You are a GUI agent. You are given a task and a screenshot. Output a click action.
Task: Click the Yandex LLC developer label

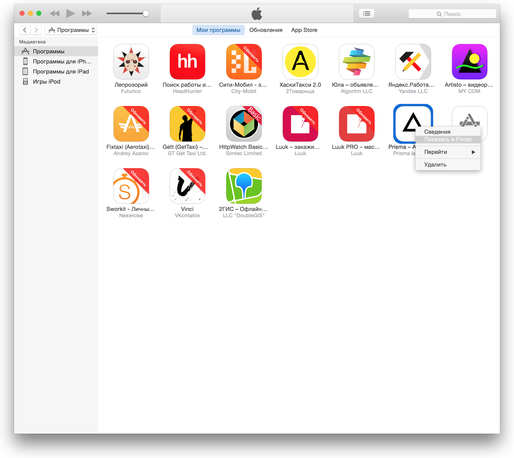coord(413,91)
